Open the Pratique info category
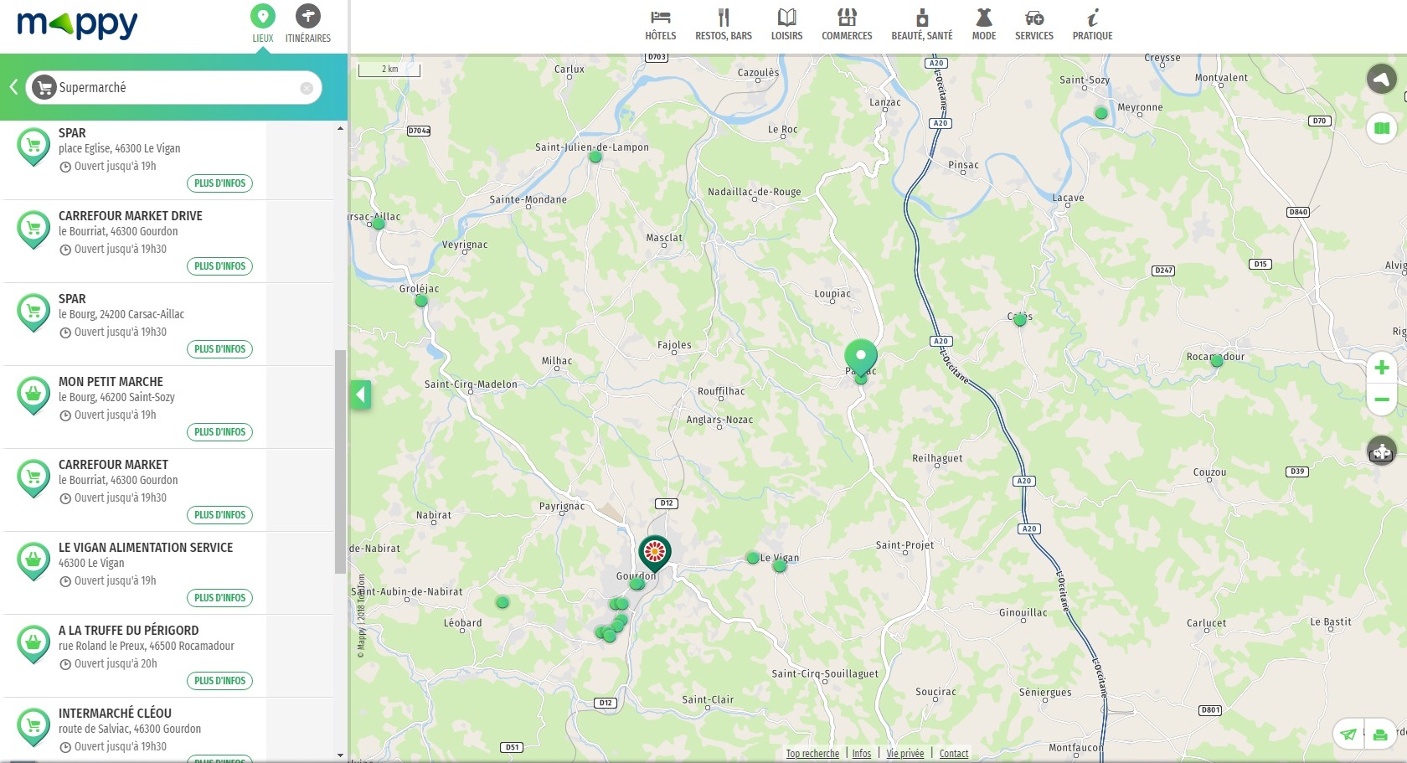Viewport: 1407px width, 763px height. point(1092,24)
